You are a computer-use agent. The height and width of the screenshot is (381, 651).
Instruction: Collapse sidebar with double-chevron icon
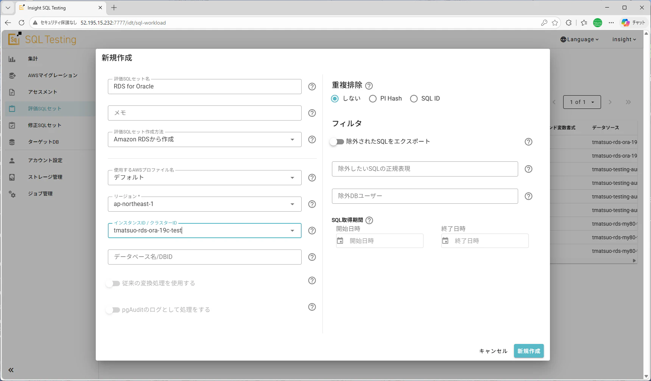click(11, 370)
